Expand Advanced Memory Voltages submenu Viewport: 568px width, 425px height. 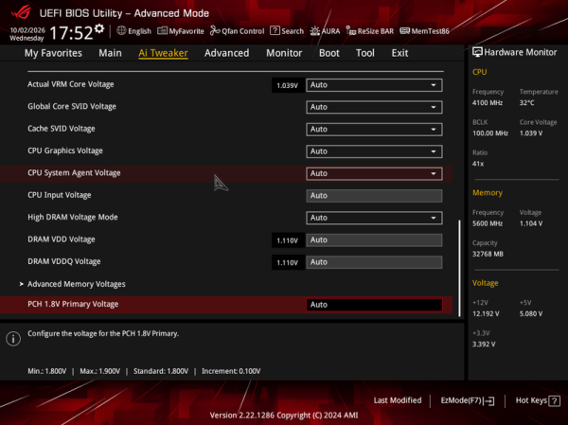[77, 284]
